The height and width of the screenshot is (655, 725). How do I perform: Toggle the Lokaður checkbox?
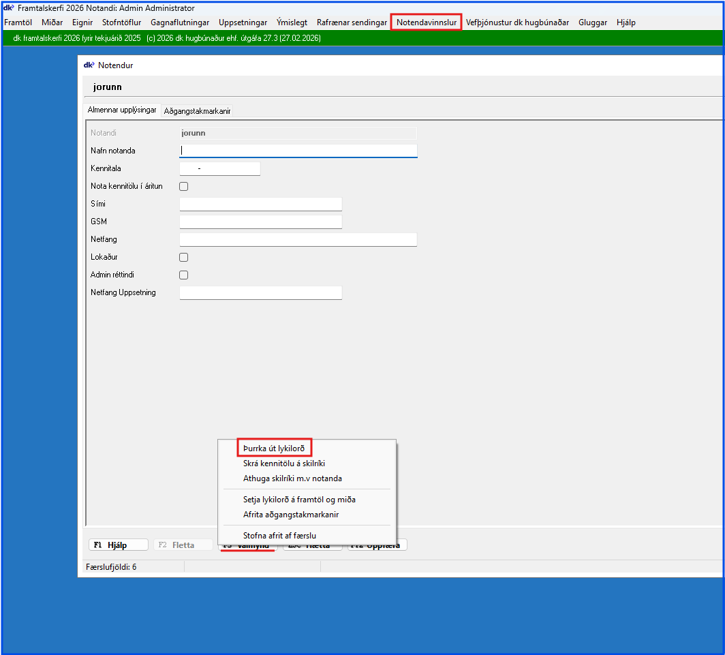(183, 258)
